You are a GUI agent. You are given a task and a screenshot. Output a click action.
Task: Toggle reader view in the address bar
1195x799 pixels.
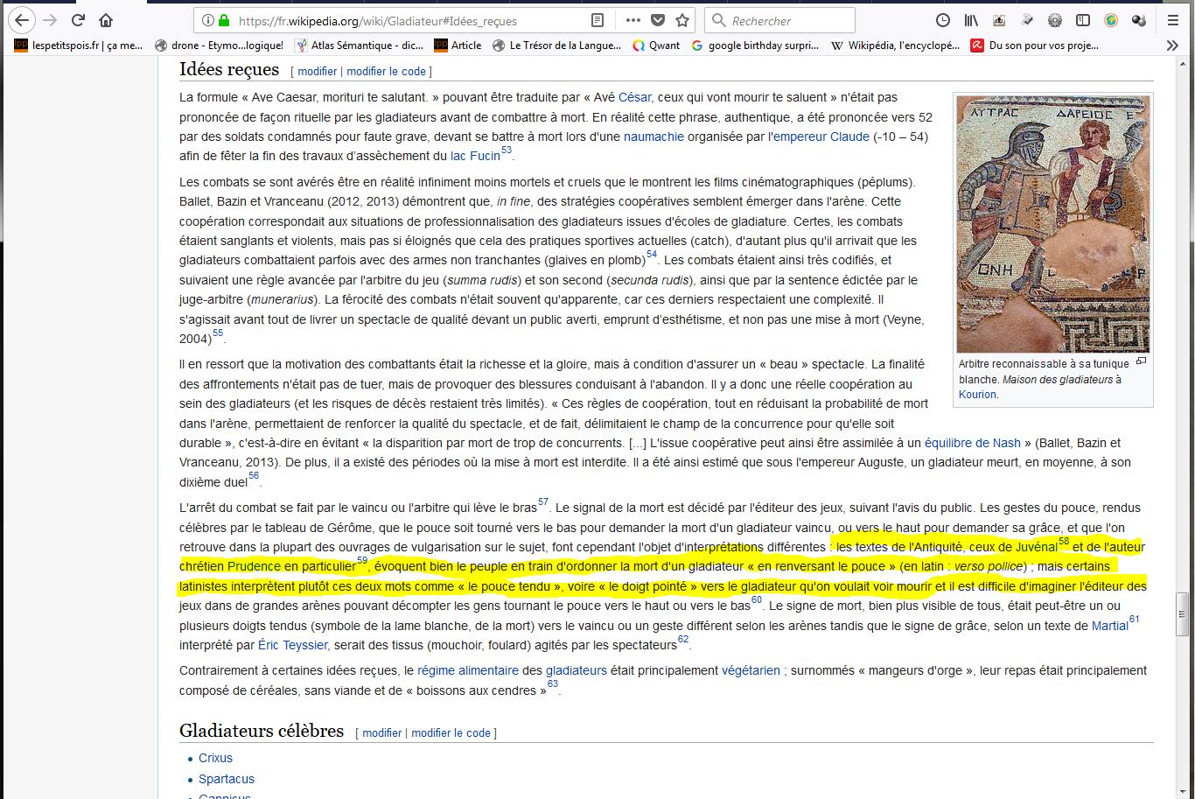point(597,20)
